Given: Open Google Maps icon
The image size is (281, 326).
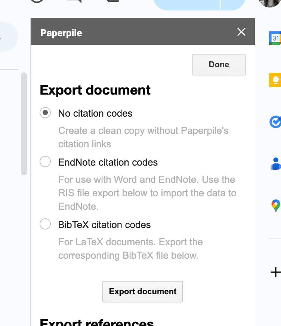Looking at the screenshot, I should (x=275, y=205).
